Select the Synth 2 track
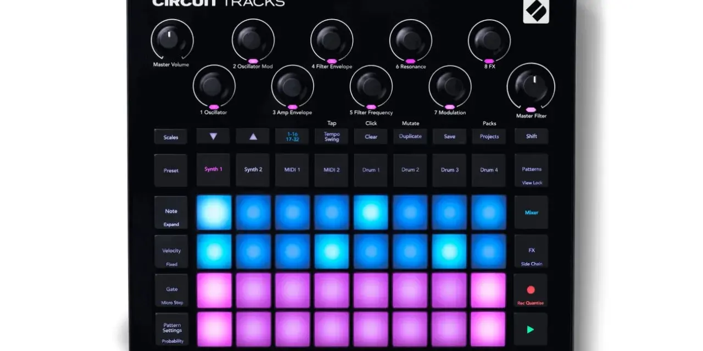 pyautogui.click(x=253, y=170)
